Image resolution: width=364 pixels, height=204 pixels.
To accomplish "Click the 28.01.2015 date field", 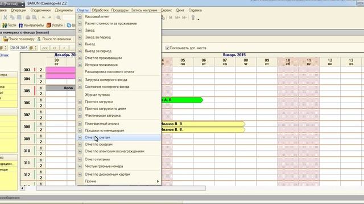I will [x=19, y=48].
